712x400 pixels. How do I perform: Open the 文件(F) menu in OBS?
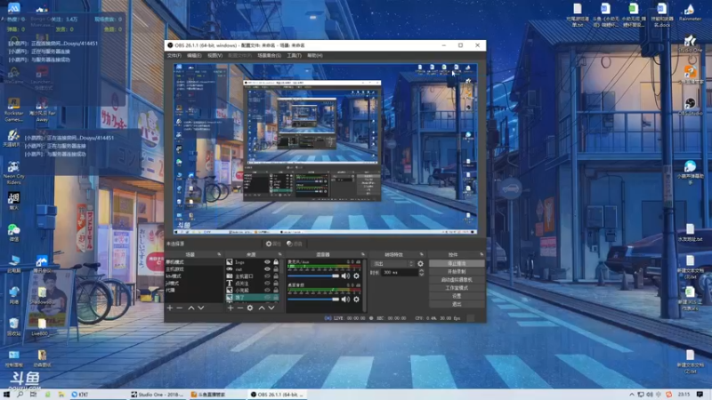tap(174, 55)
